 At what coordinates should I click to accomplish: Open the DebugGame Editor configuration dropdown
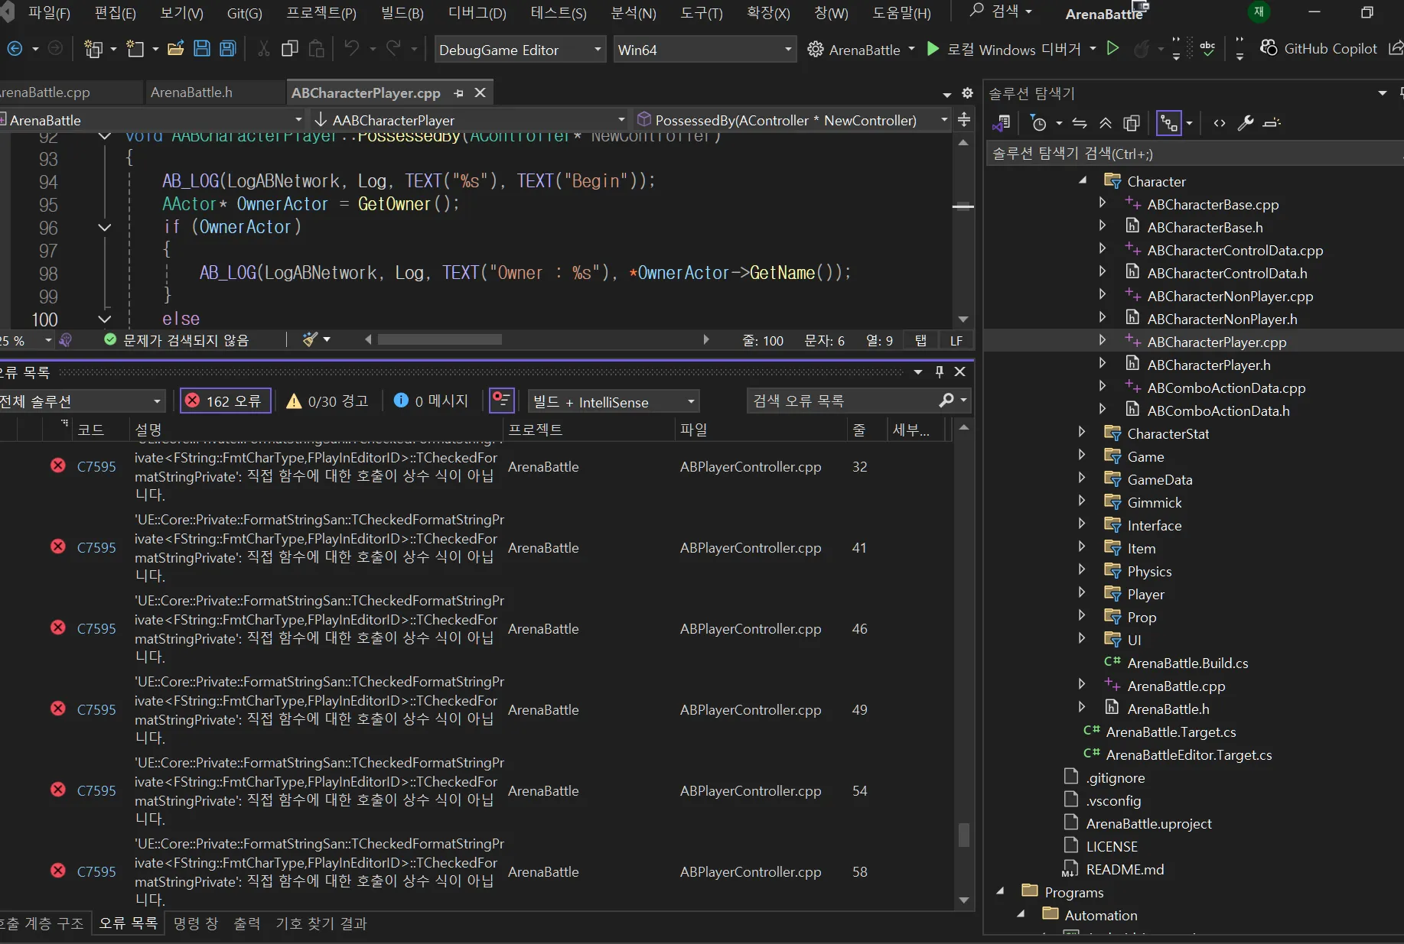[520, 50]
